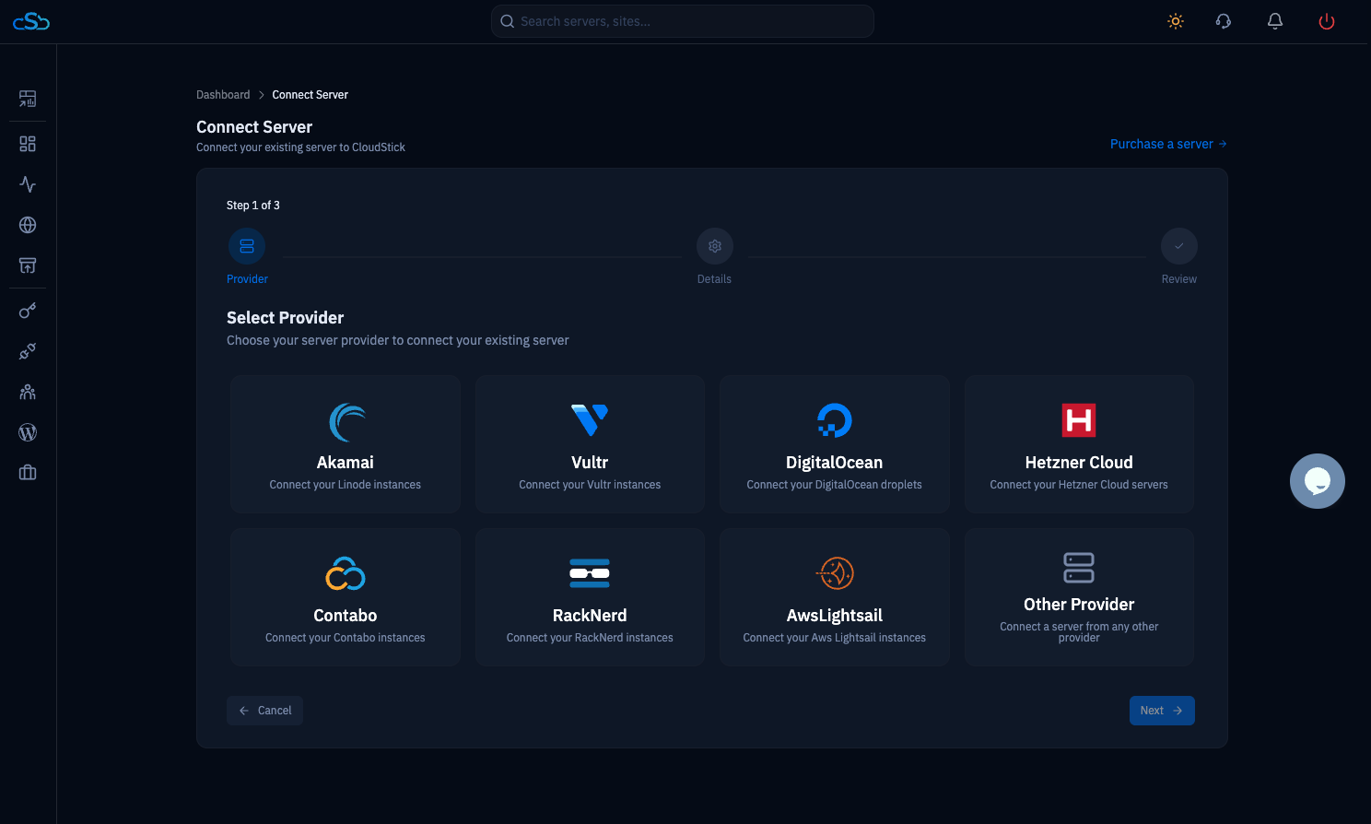Click the Akamai logo icon
1371x824 pixels.
point(346,422)
